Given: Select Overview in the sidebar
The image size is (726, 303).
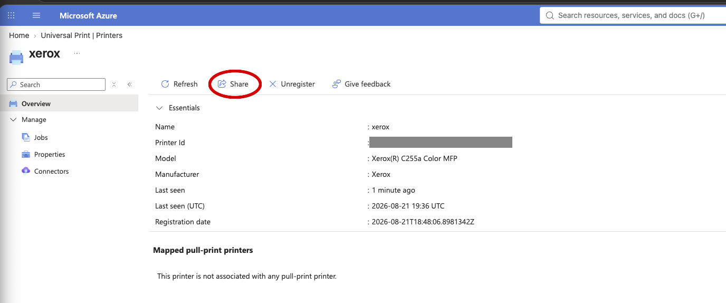Looking at the screenshot, I should pos(69,103).
